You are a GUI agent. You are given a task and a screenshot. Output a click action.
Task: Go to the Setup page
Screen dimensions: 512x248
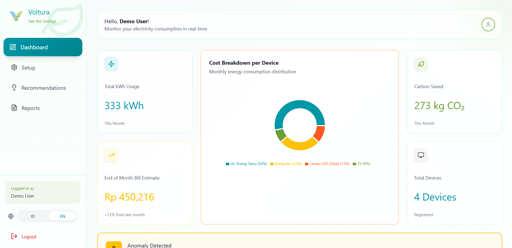[28, 68]
